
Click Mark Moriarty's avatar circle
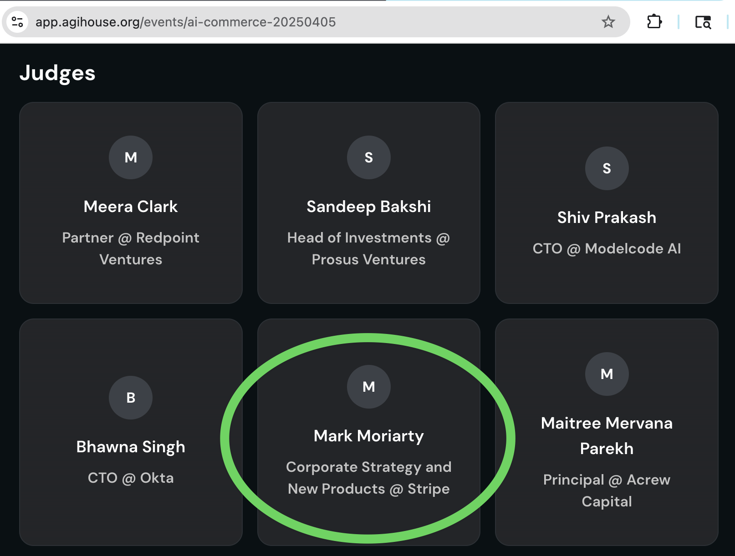(x=369, y=387)
